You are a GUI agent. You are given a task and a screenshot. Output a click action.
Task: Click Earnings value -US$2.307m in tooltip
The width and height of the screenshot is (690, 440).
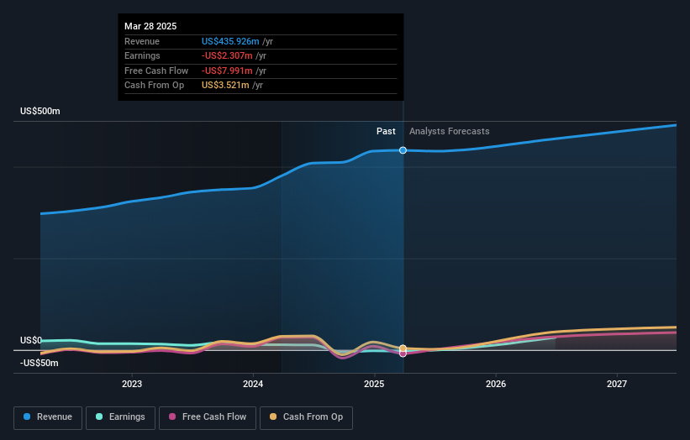point(227,55)
